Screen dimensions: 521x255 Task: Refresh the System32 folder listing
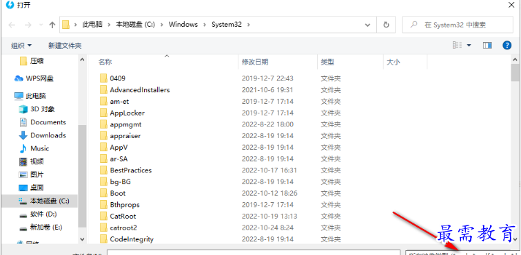(386, 25)
